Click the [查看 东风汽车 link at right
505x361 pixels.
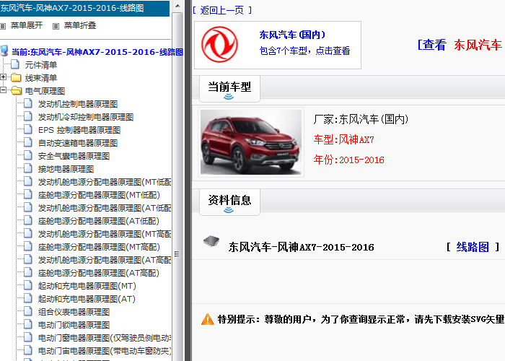click(460, 45)
